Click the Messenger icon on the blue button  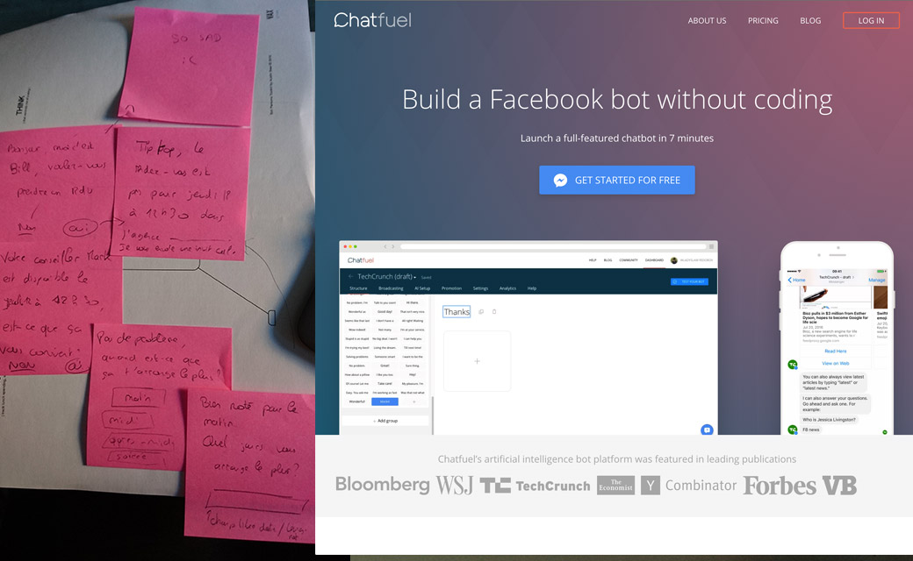[x=561, y=180]
